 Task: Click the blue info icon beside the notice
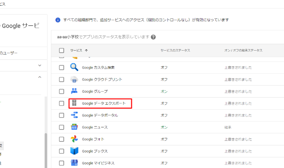point(58,20)
